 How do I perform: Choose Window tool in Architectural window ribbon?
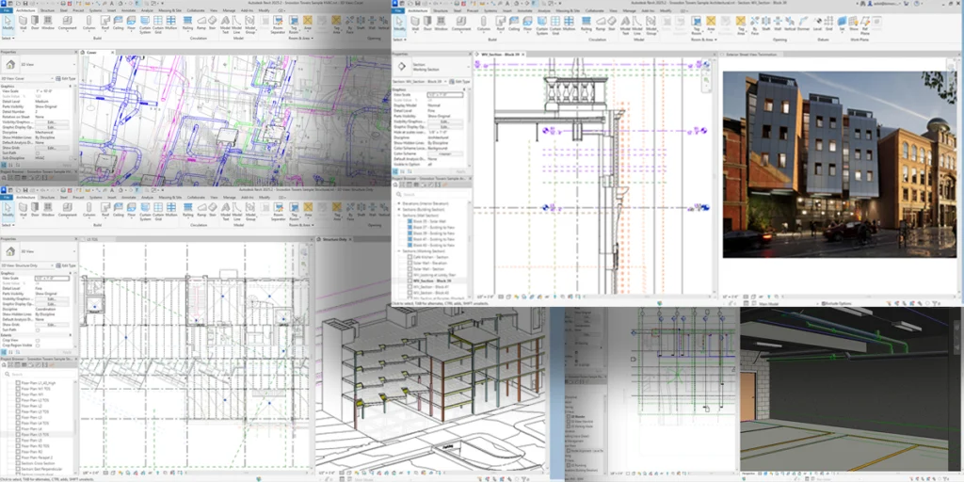click(441, 24)
